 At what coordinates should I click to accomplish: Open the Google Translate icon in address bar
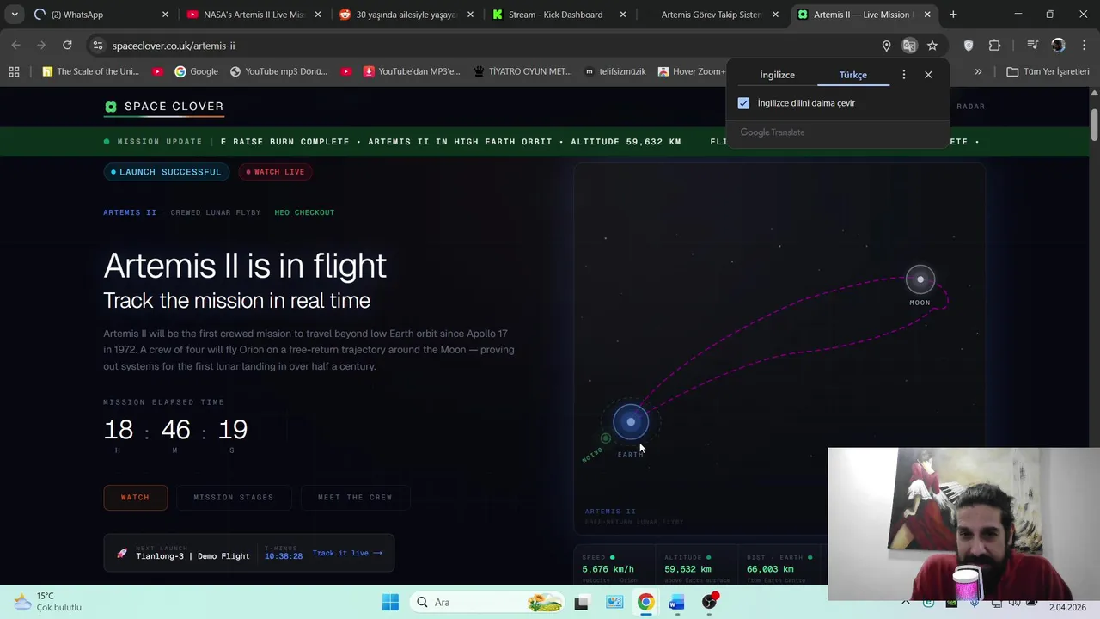point(909,46)
